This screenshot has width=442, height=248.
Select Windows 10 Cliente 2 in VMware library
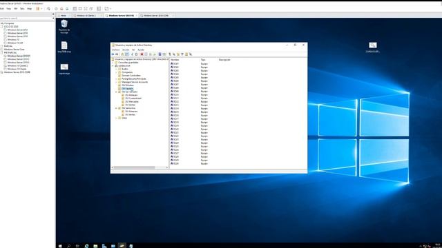tap(17, 66)
